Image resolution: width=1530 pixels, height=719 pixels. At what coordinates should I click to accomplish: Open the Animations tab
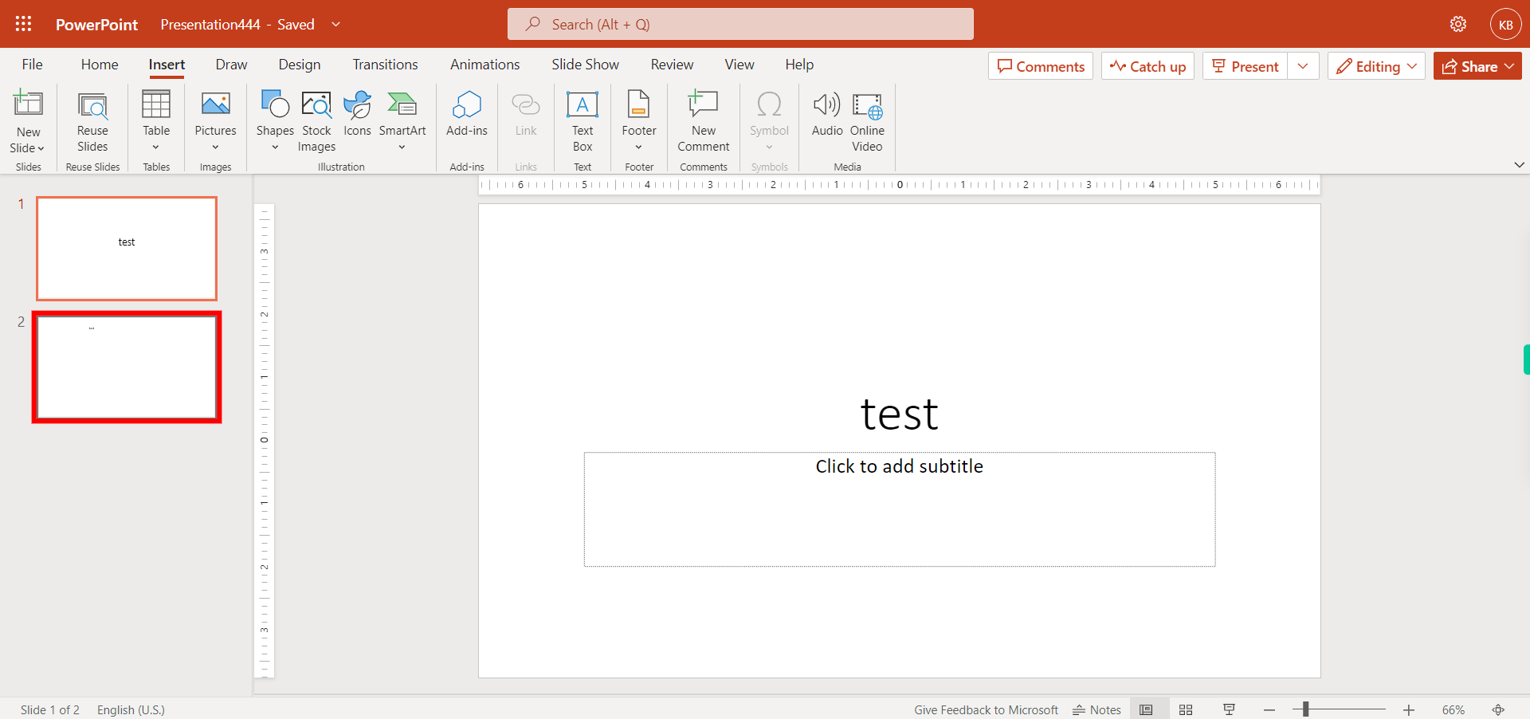coord(484,65)
